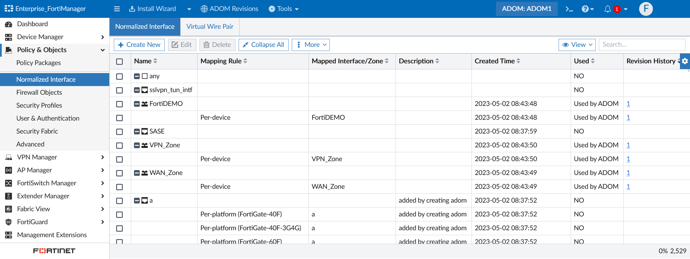Click the FortiGuard shield icon
Image resolution: width=690 pixels, height=259 pixels.
click(9, 222)
